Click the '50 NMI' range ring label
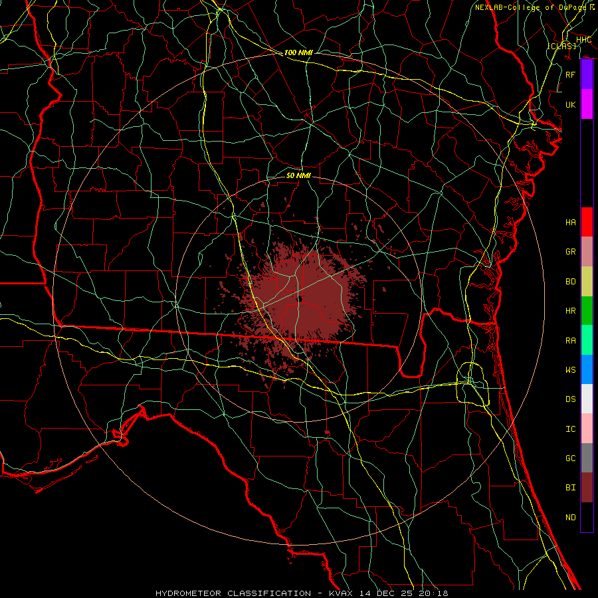The width and height of the screenshot is (598, 598). click(298, 175)
